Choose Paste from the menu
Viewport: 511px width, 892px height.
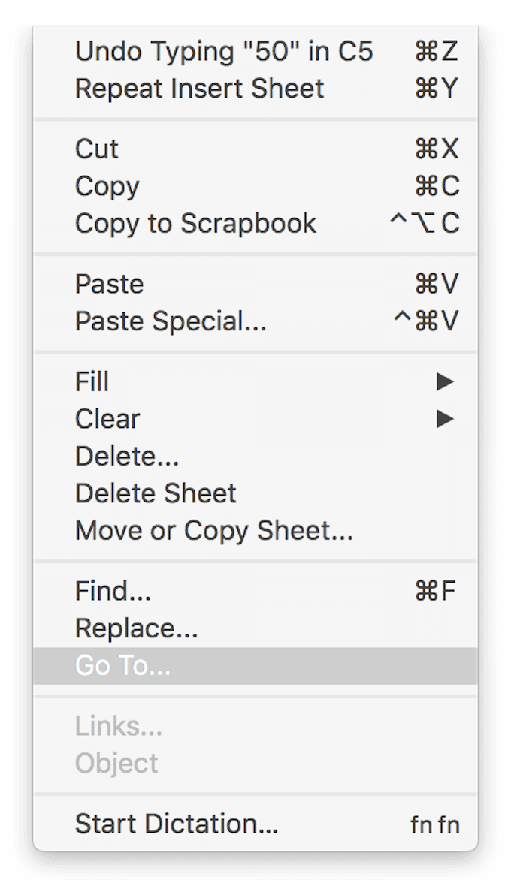[x=109, y=284]
